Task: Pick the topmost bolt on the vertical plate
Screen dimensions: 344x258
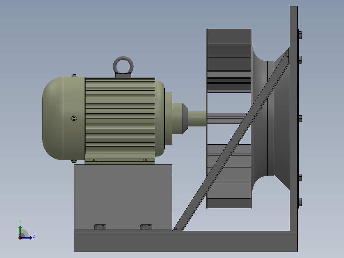Action: click(x=300, y=35)
